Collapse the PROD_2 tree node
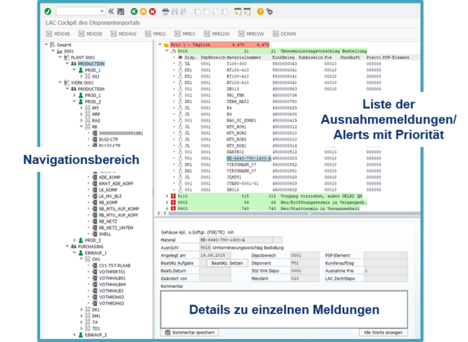 [x=74, y=102]
